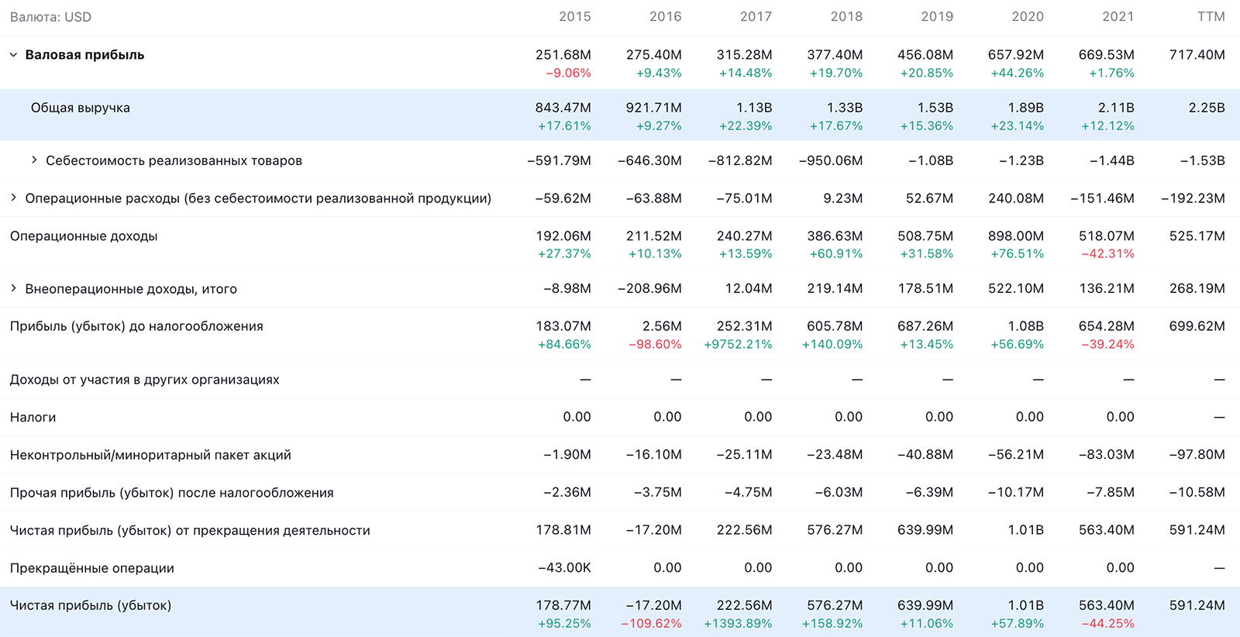Click net income change +1393.89%
Image resolution: width=1240 pixels, height=637 pixels.
pos(738,624)
